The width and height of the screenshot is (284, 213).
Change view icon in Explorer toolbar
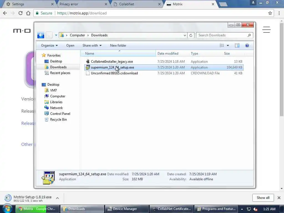click(x=222, y=45)
